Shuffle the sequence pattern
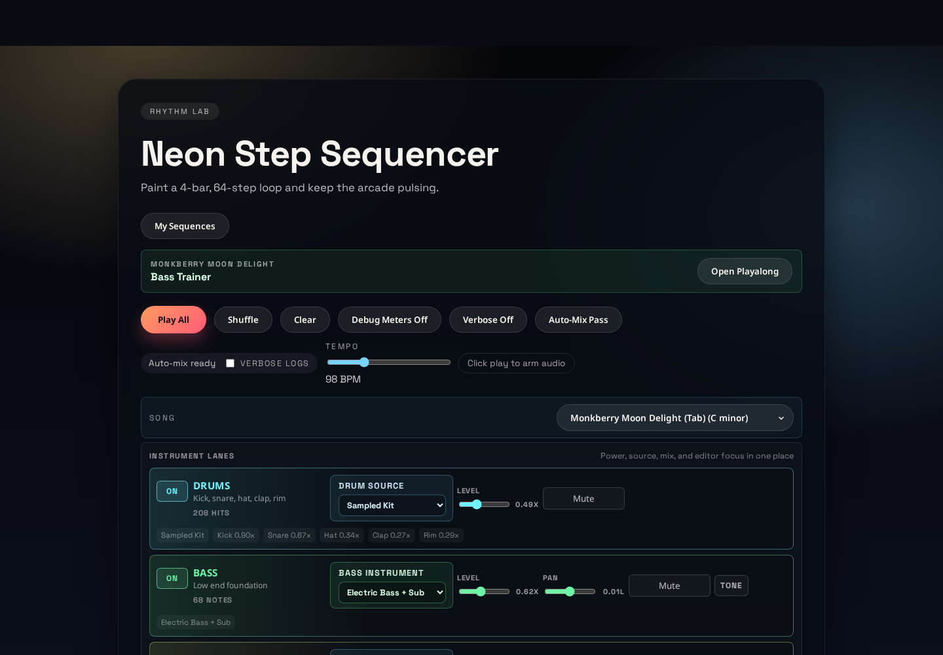 243,320
